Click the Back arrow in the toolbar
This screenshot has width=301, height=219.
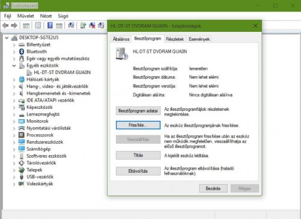(5, 25)
